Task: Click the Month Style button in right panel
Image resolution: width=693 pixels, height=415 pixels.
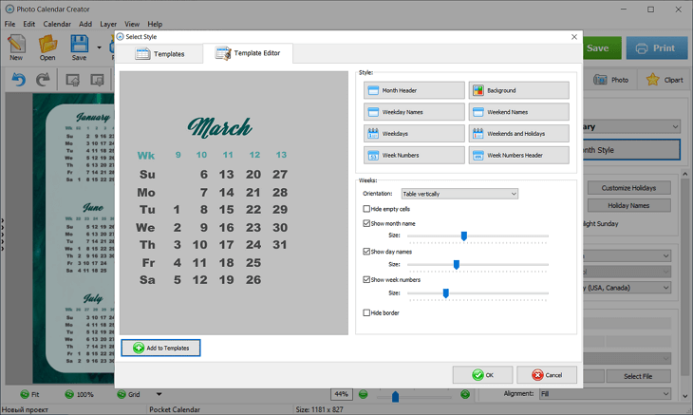Action: [631, 150]
